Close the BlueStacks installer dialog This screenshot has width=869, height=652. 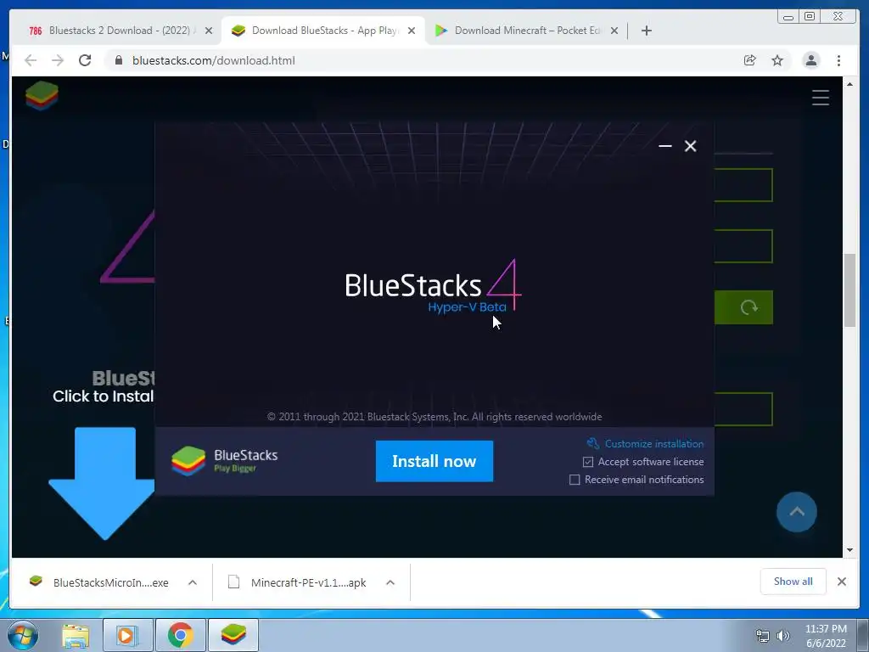coord(690,146)
